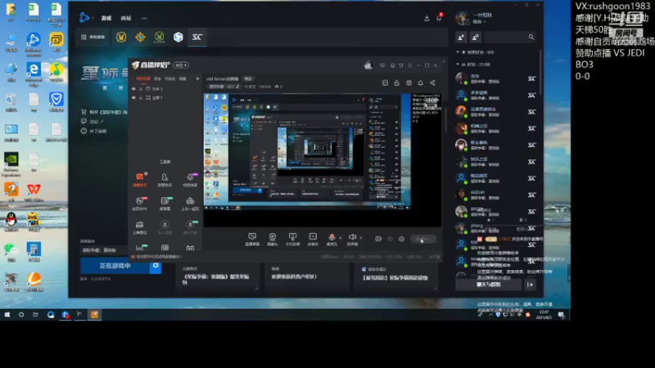Viewport: 655px width, 368px height.
Task: Open the user avatar in streaming tool
Action: (x=368, y=65)
